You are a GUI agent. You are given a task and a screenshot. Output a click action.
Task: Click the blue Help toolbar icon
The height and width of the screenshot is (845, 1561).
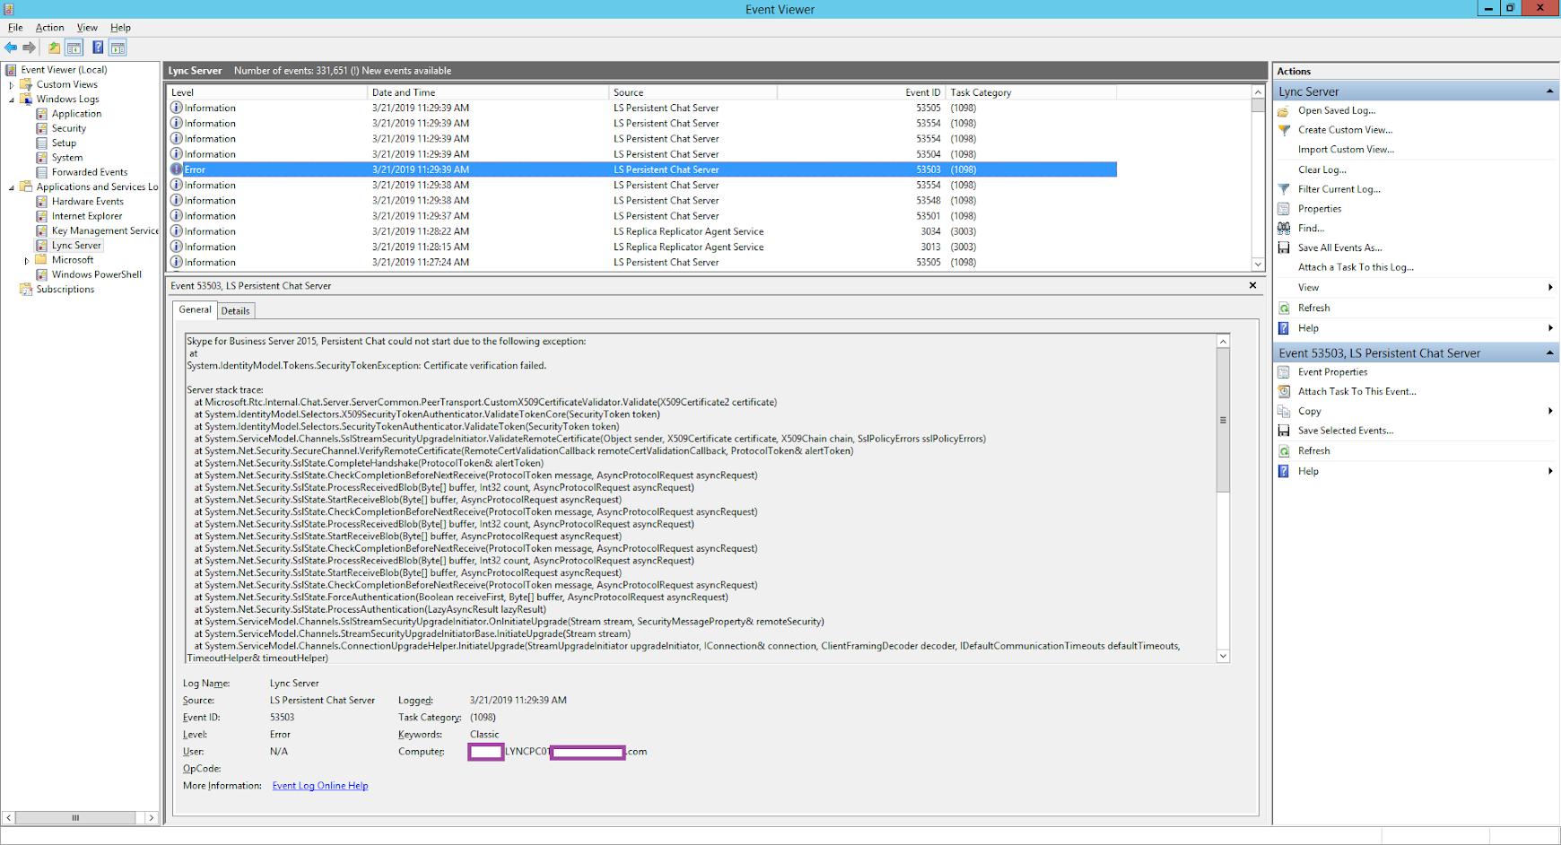pos(98,48)
